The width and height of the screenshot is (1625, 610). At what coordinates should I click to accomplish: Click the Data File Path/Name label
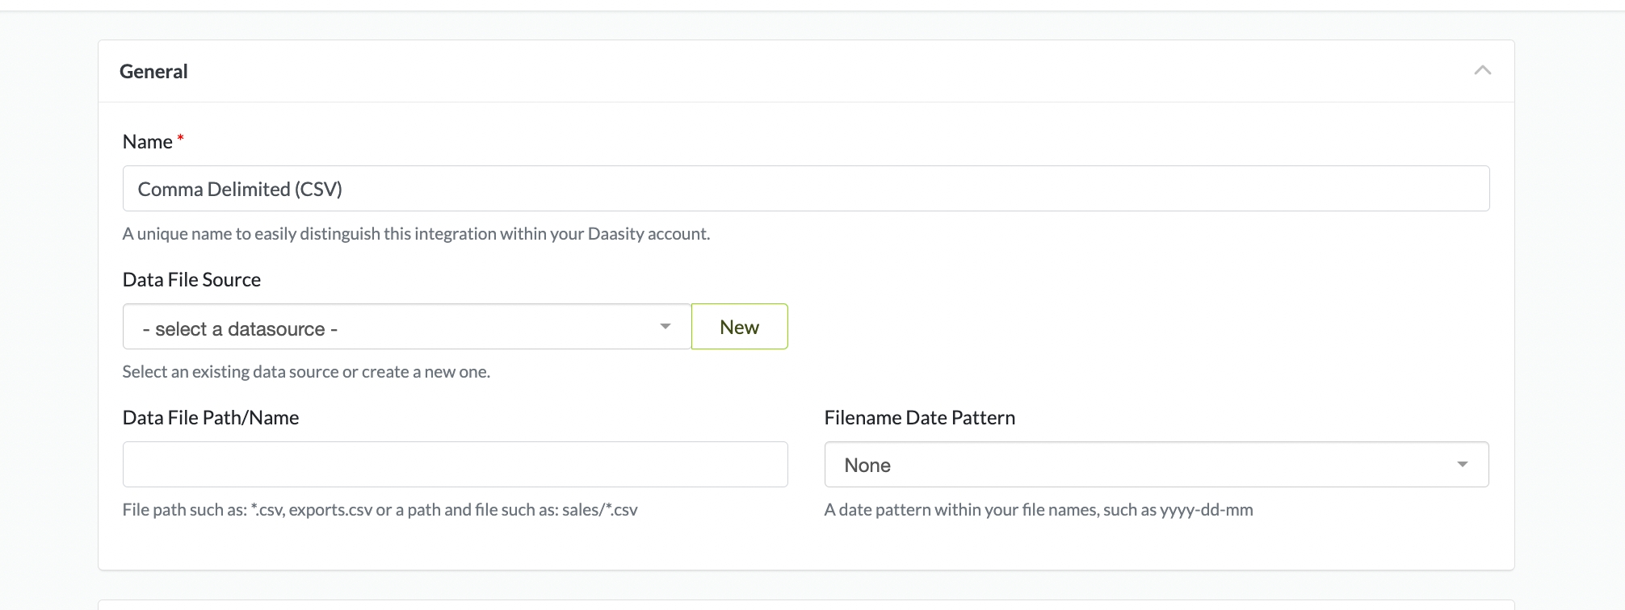(x=211, y=418)
